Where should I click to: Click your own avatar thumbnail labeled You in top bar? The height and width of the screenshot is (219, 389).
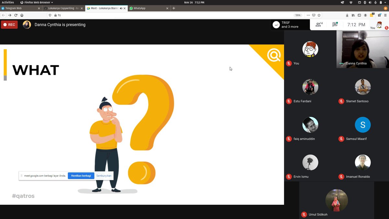(379, 25)
